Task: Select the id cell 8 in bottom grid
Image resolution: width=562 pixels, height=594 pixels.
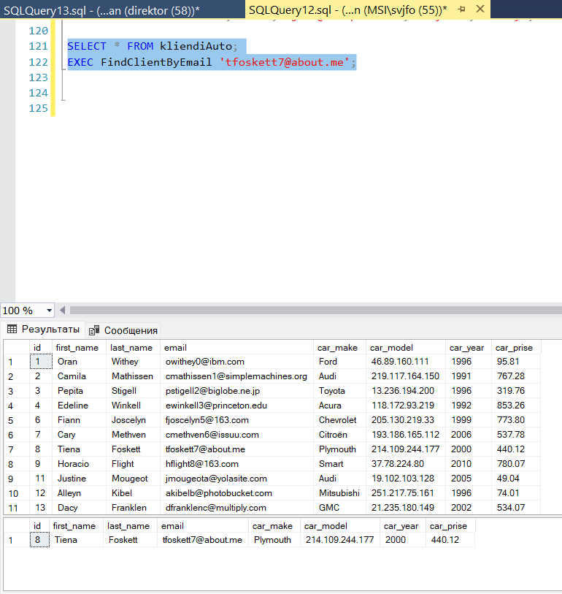Action: (39, 540)
